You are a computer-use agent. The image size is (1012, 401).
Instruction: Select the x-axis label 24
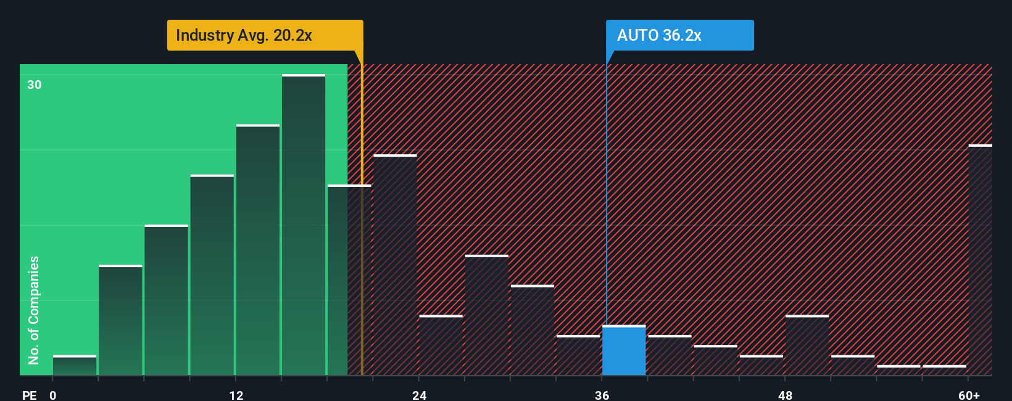[x=420, y=395]
